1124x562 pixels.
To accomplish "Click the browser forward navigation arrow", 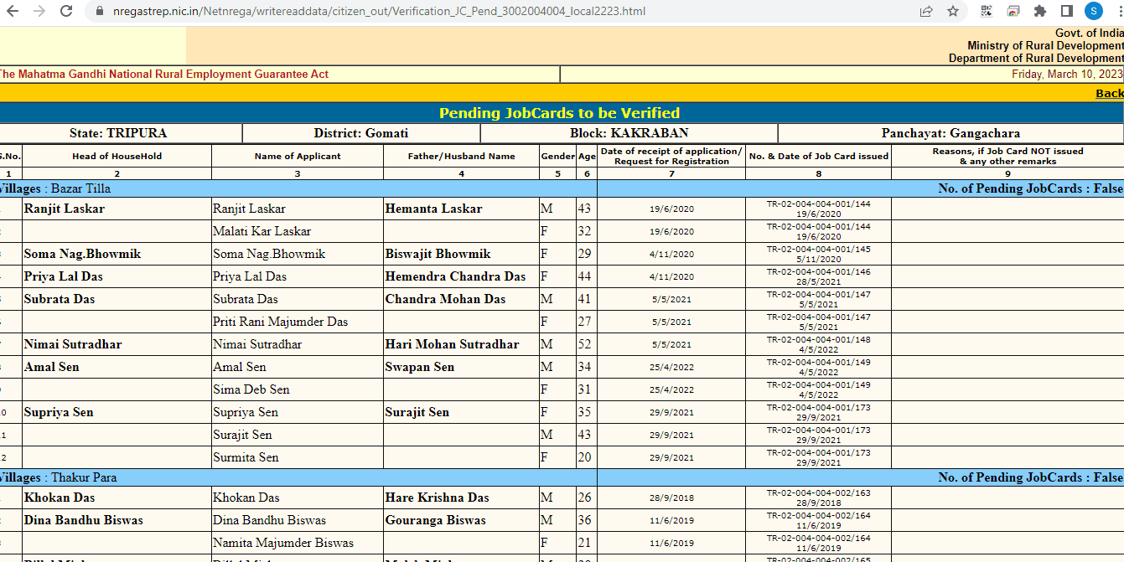I will pyautogui.click(x=39, y=11).
